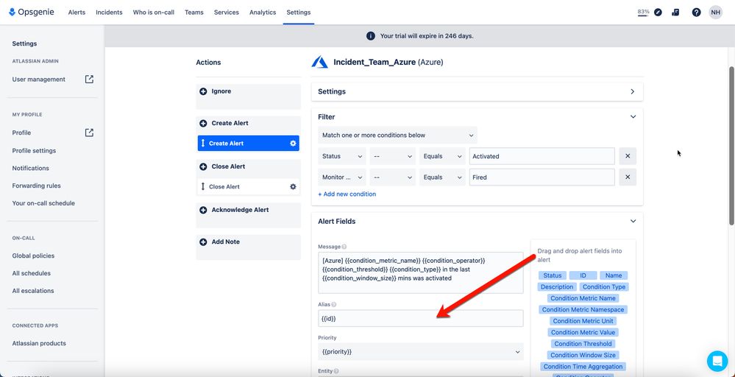The image size is (735, 377).
Task: Open the chat support bubble icon
Action: (x=717, y=361)
